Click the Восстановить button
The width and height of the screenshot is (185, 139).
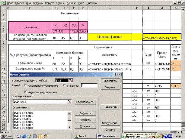pyautogui.click(x=110, y=123)
